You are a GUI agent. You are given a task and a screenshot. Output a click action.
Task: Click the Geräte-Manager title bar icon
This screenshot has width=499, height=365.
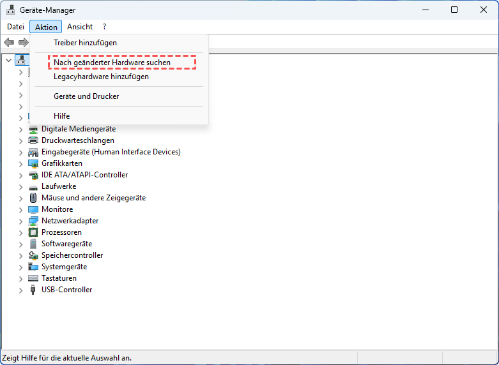click(x=10, y=10)
